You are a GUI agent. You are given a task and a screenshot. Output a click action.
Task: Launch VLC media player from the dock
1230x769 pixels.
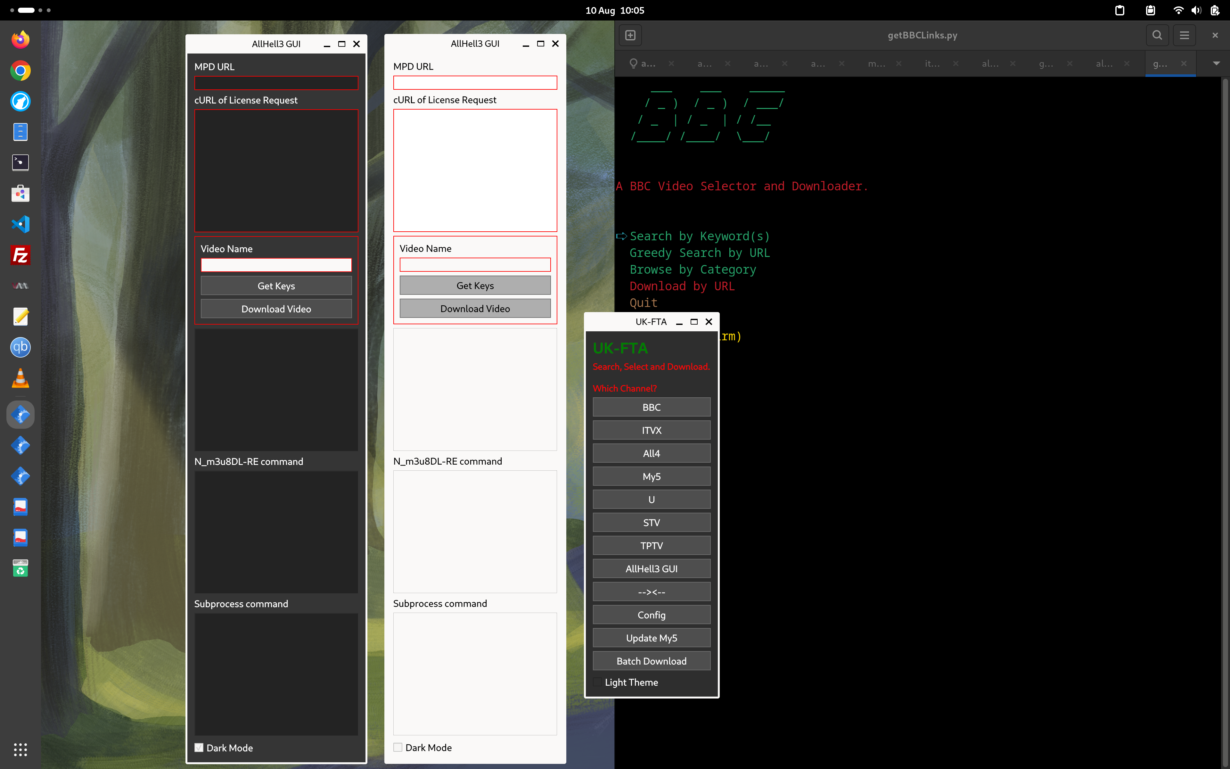(x=20, y=378)
